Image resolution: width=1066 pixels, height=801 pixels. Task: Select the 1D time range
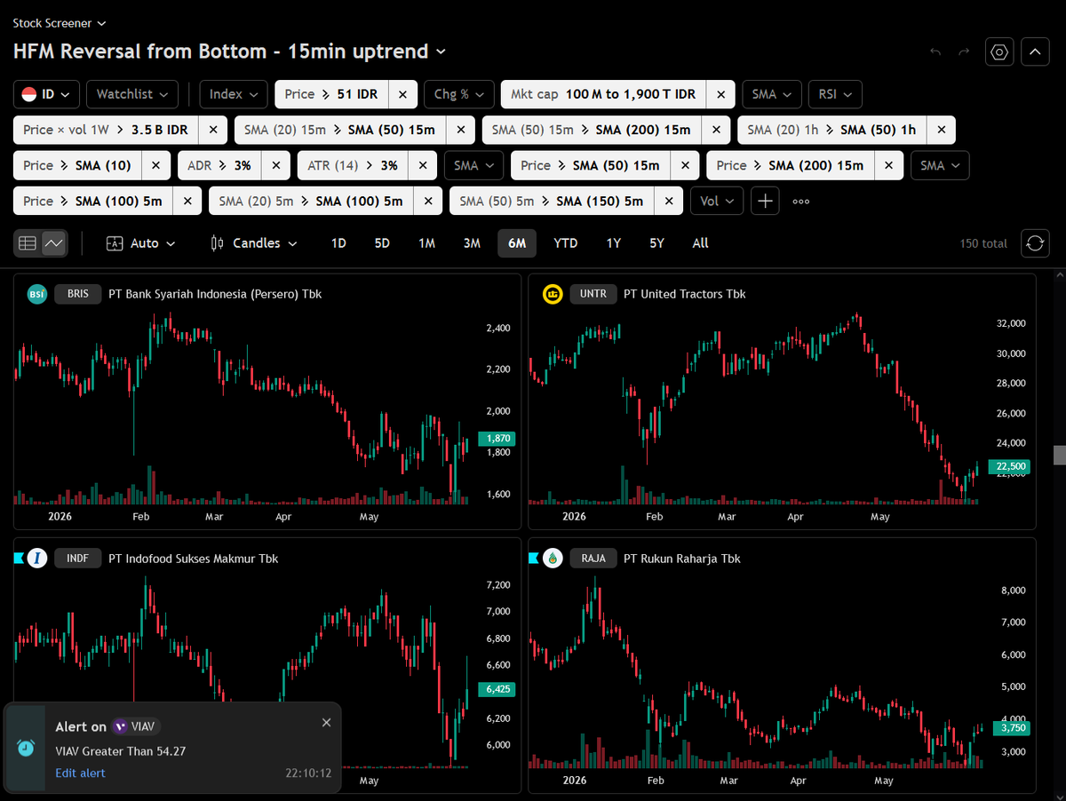338,242
